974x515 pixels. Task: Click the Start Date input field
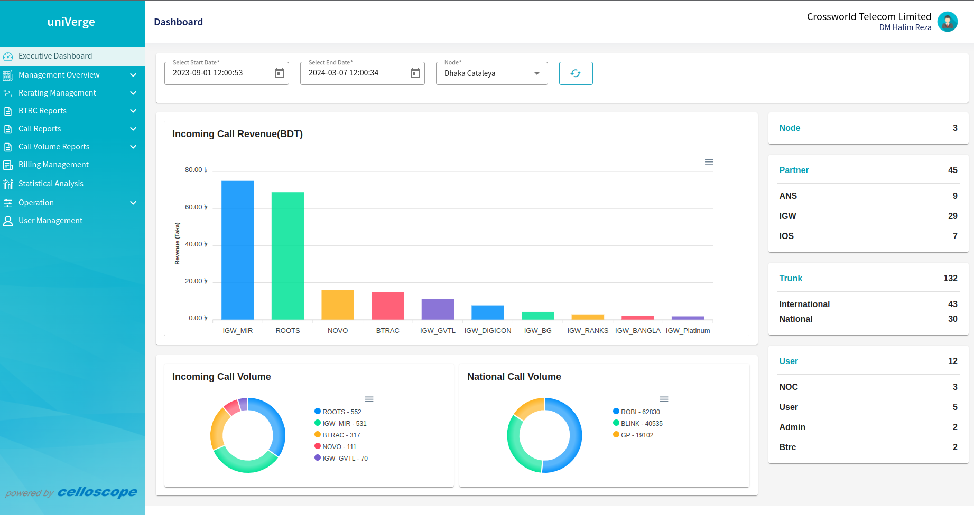tap(226, 73)
